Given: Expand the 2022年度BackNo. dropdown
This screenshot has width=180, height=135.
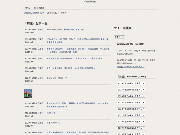Looking at the screenshot, I should click(131, 109).
